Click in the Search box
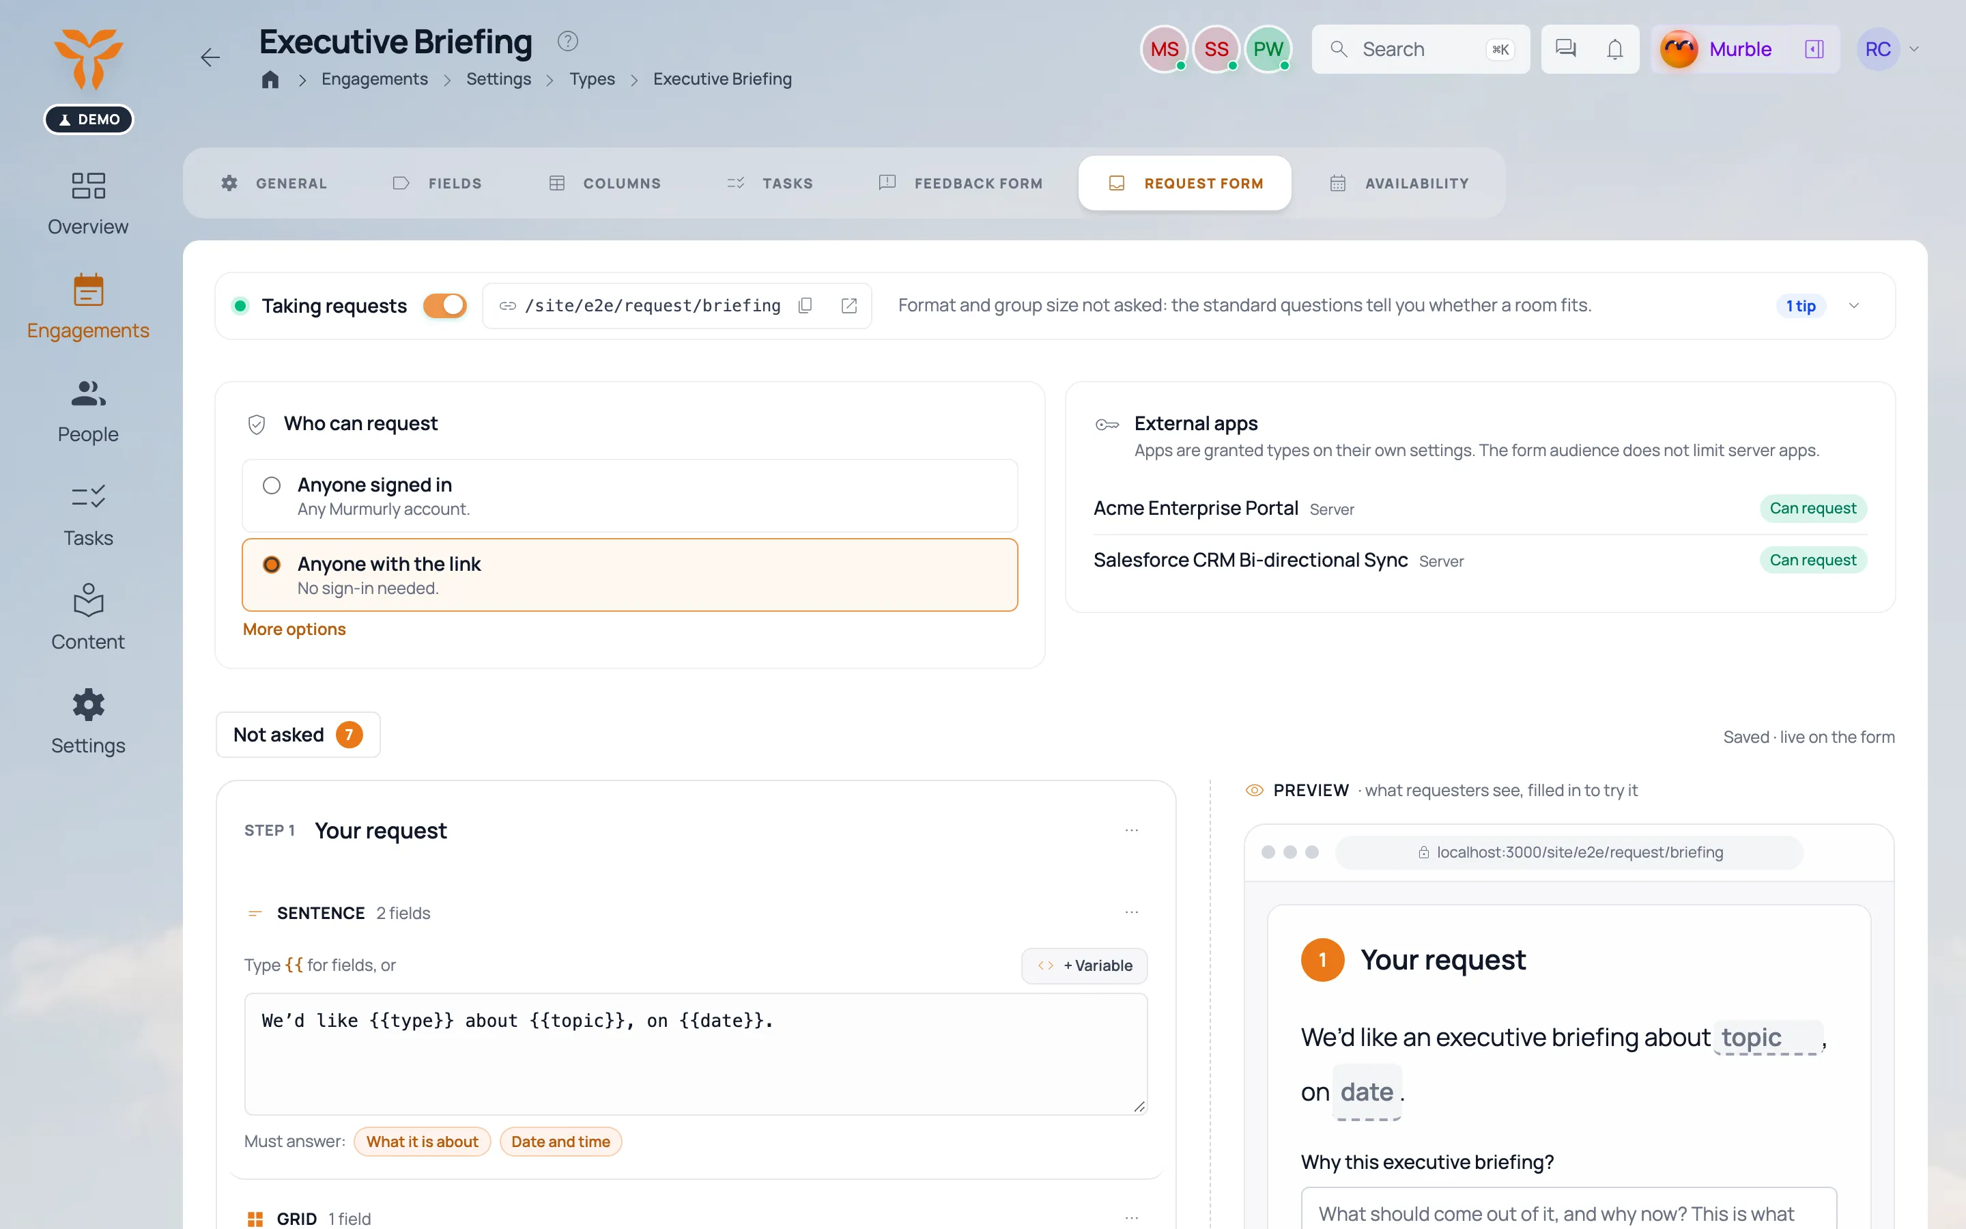 pyautogui.click(x=1420, y=48)
